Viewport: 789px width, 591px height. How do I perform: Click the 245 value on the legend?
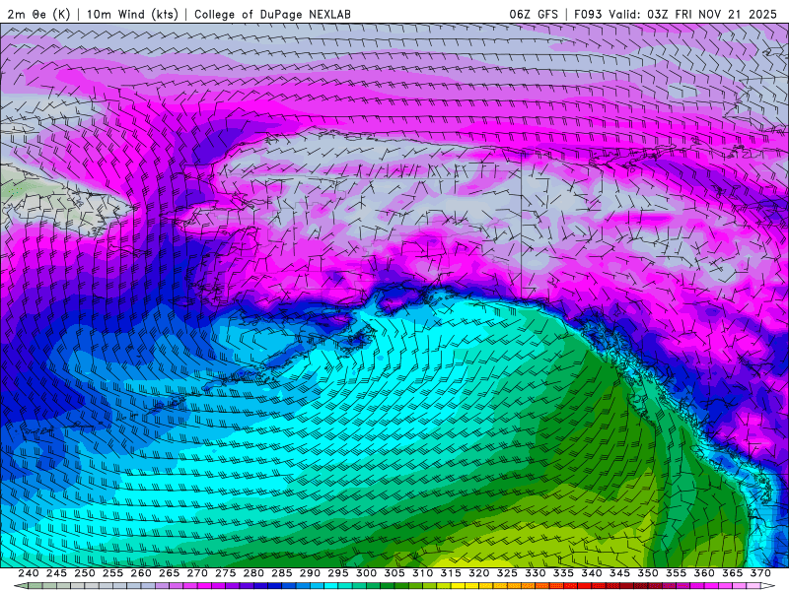tap(56, 573)
